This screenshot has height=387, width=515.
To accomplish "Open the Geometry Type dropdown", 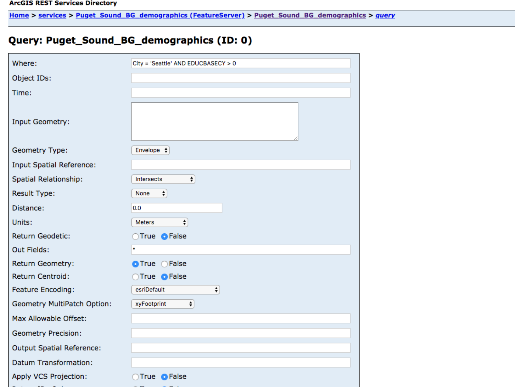I will point(150,150).
